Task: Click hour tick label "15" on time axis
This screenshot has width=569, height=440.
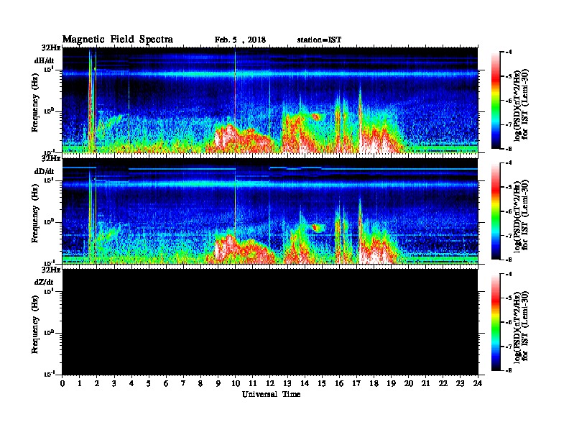Action: (322, 384)
